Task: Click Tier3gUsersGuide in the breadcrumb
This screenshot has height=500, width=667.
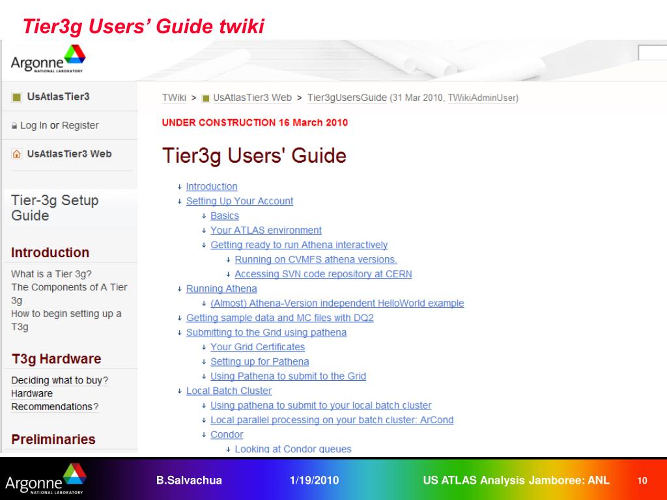Action: [347, 98]
